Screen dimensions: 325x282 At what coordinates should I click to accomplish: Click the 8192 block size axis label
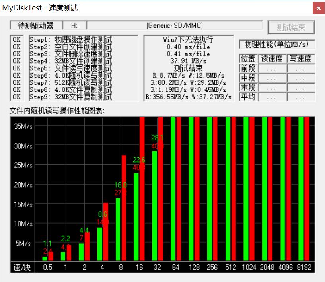coord(304,267)
